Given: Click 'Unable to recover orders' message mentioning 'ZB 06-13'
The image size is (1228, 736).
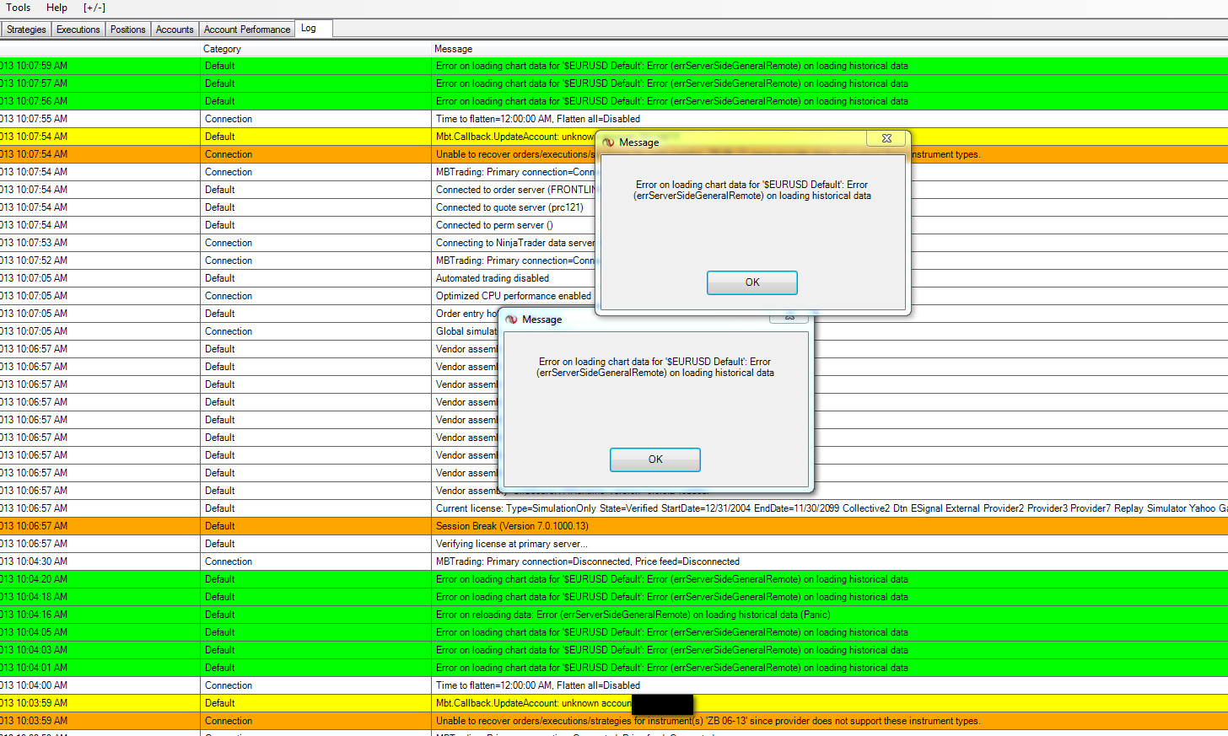Looking at the screenshot, I should pos(708,721).
